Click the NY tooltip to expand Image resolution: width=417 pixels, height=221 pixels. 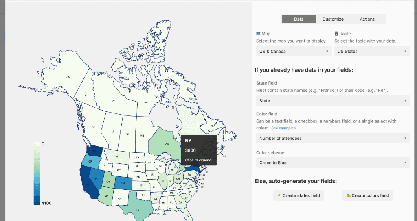click(x=199, y=150)
